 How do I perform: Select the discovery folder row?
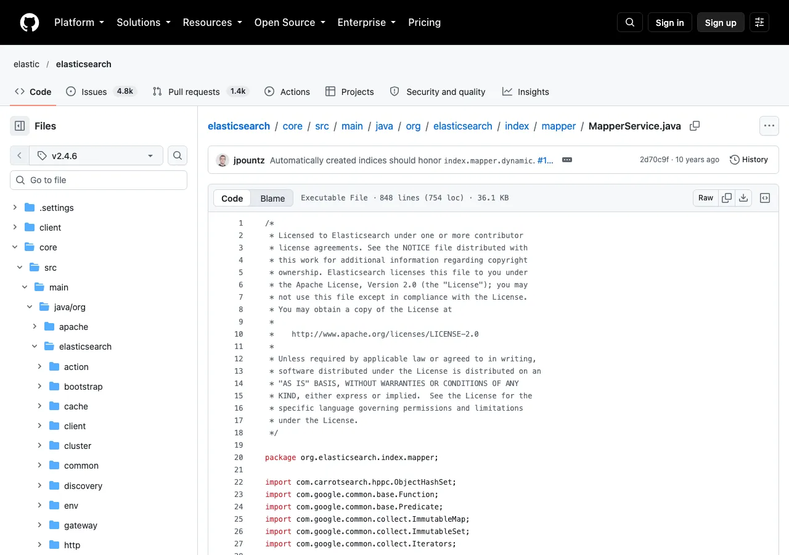[x=99, y=486]
